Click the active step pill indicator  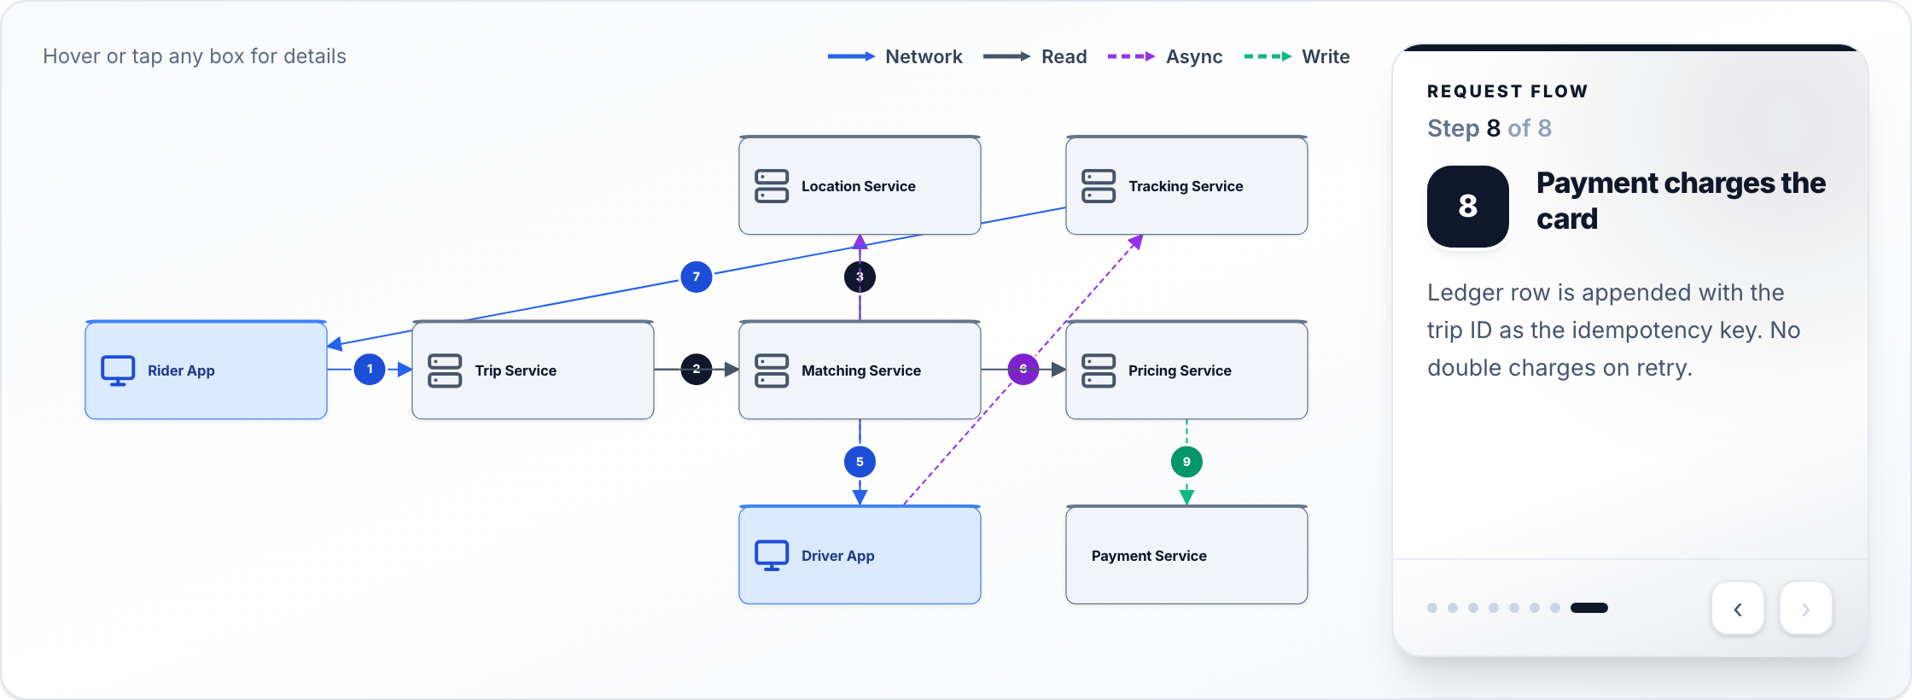click(x=1589, y=608)
